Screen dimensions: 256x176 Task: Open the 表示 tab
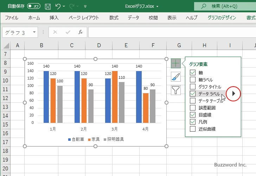point(172,18)
